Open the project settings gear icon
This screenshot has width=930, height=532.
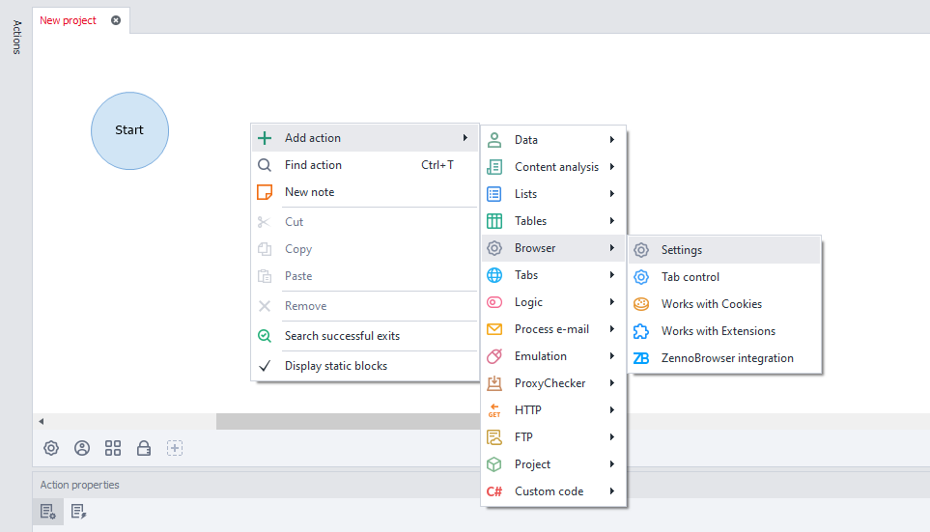coord(51,448)
